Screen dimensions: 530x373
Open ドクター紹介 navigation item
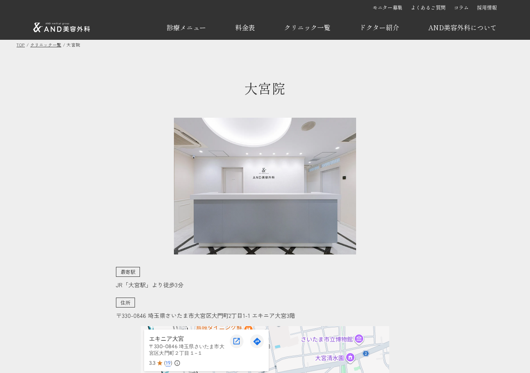(x=379, y=28)
